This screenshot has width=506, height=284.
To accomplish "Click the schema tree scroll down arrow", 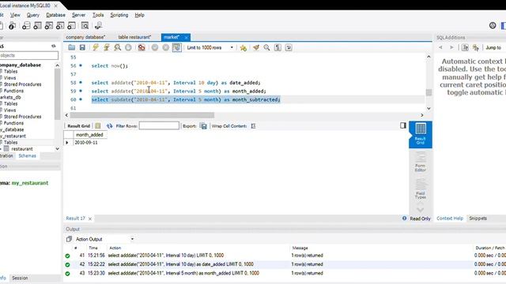I will (58, 149).
